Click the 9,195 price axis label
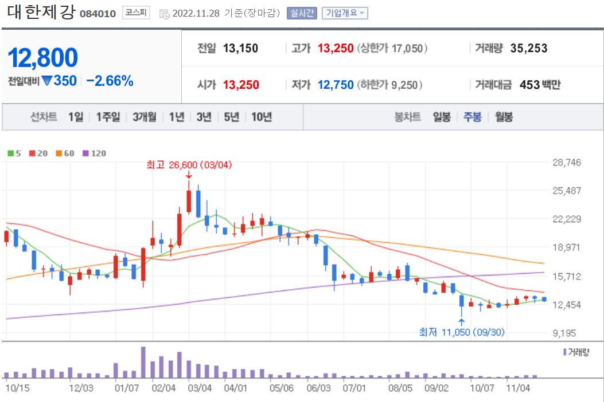 (564, 333)
